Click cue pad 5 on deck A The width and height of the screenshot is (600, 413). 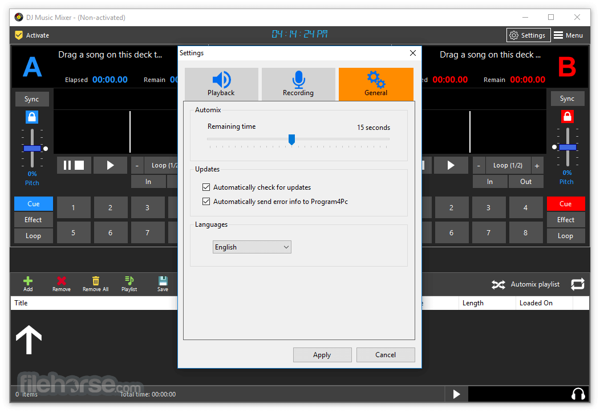click(x=74, y=232)
